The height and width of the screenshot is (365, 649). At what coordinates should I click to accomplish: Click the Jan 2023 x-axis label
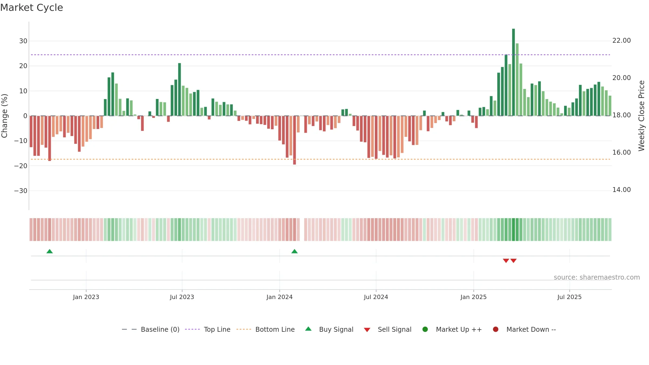[86, 297]
